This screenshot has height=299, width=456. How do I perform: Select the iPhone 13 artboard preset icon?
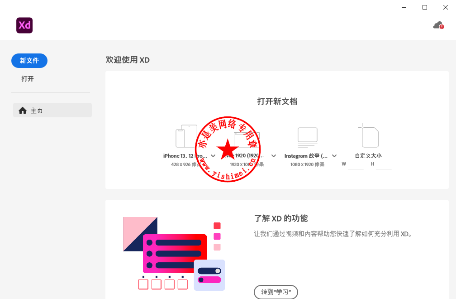pos(186,136)
